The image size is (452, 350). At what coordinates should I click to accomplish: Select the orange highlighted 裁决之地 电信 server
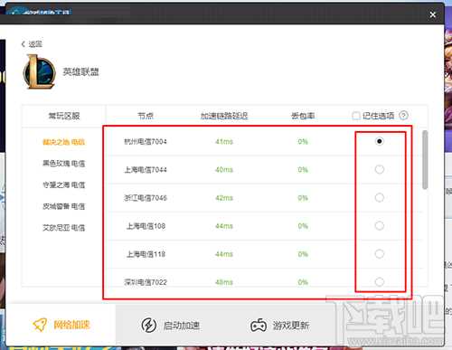[63, 142]
